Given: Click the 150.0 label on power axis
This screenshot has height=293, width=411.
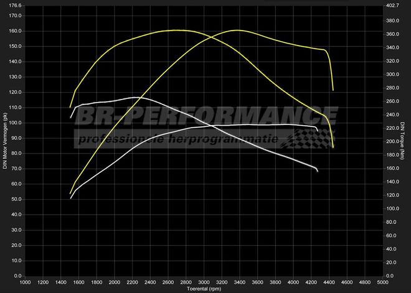Looking at the screenshot, I should click(16, 46).
